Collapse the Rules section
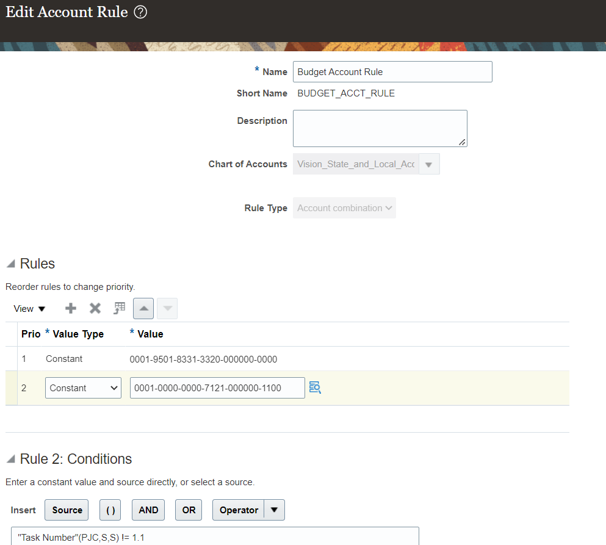 coord(11,264)
